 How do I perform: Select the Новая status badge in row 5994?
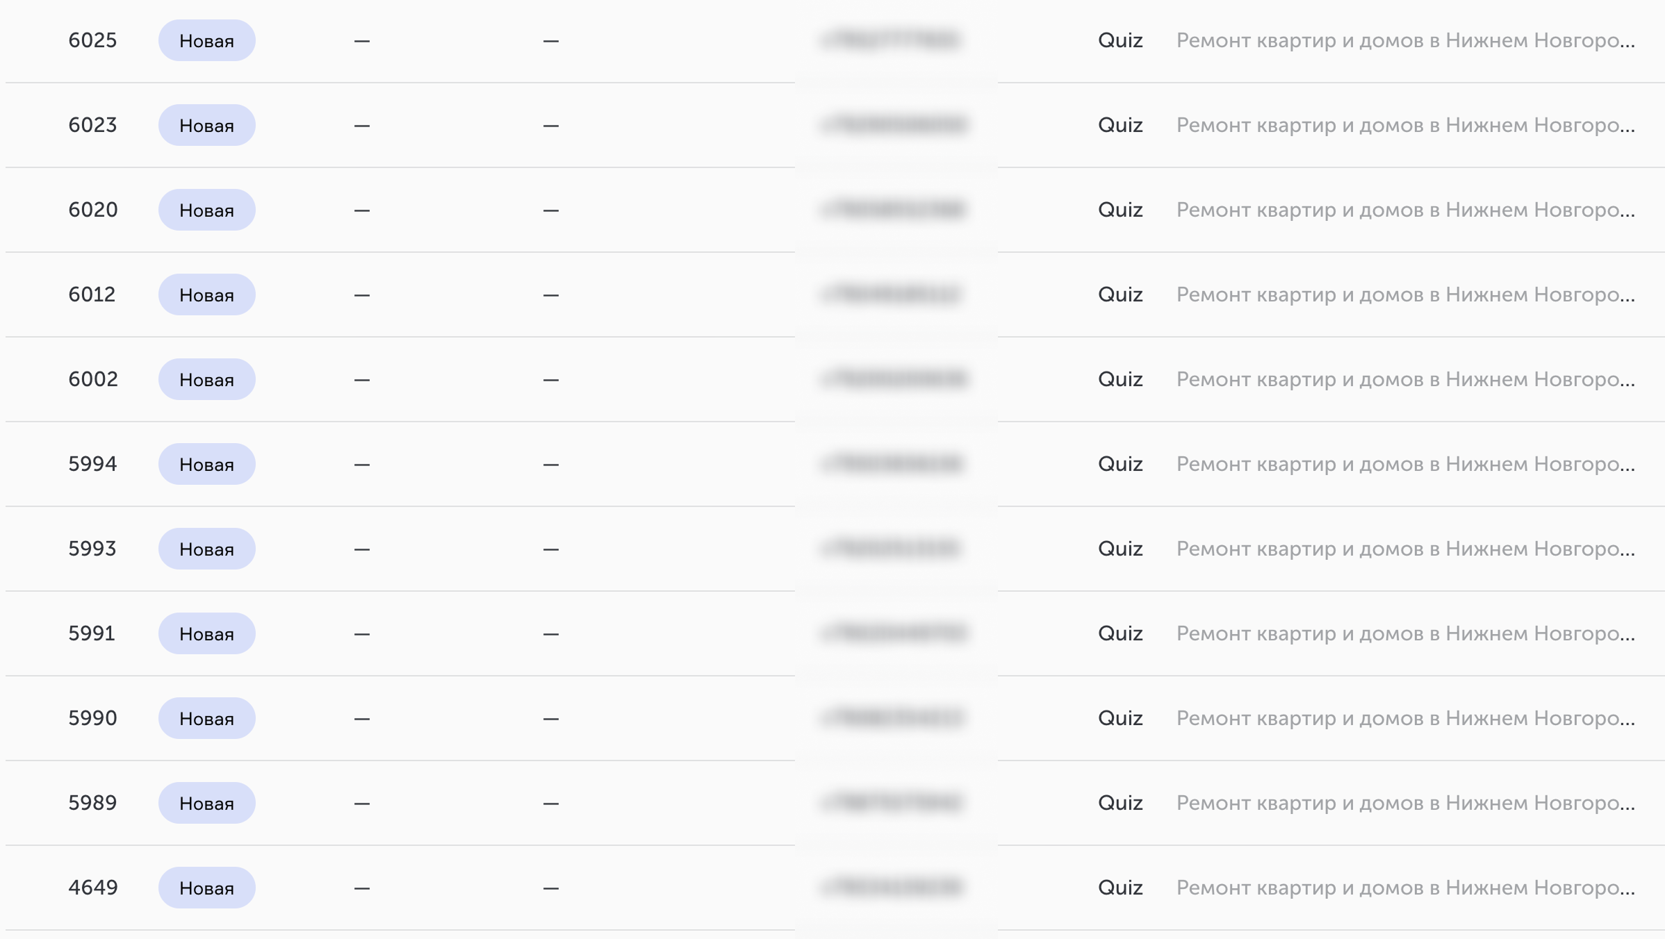pyautogui.click(x=206, y=464)
